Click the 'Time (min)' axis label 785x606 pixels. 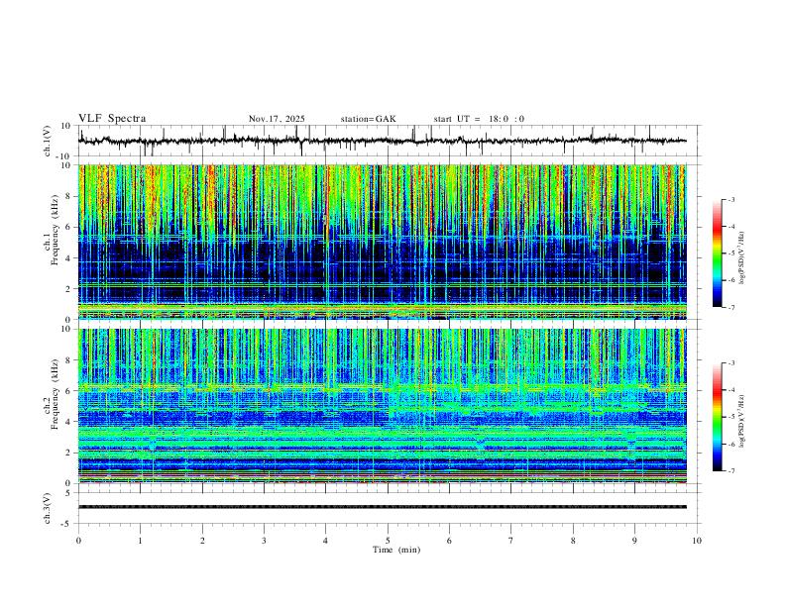tap(396, 550)
